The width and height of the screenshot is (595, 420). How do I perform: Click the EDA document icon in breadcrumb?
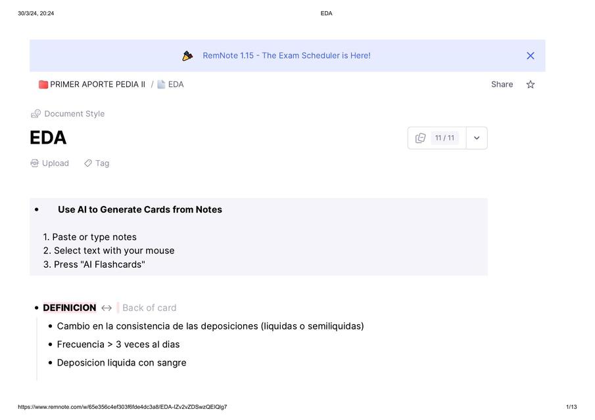(161, 85)
